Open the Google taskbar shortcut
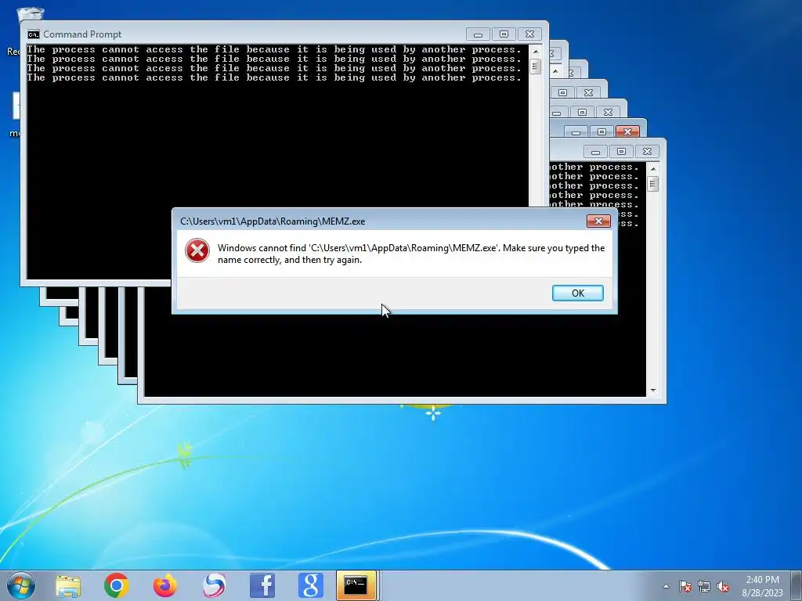Screen dimensions: 802x601 click(311, 585)
